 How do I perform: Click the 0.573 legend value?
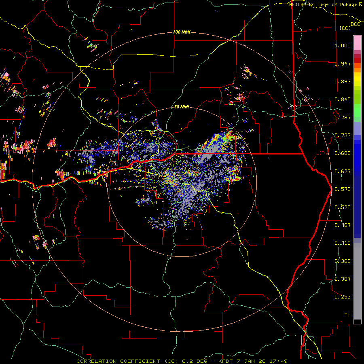[x=343, y=189]
